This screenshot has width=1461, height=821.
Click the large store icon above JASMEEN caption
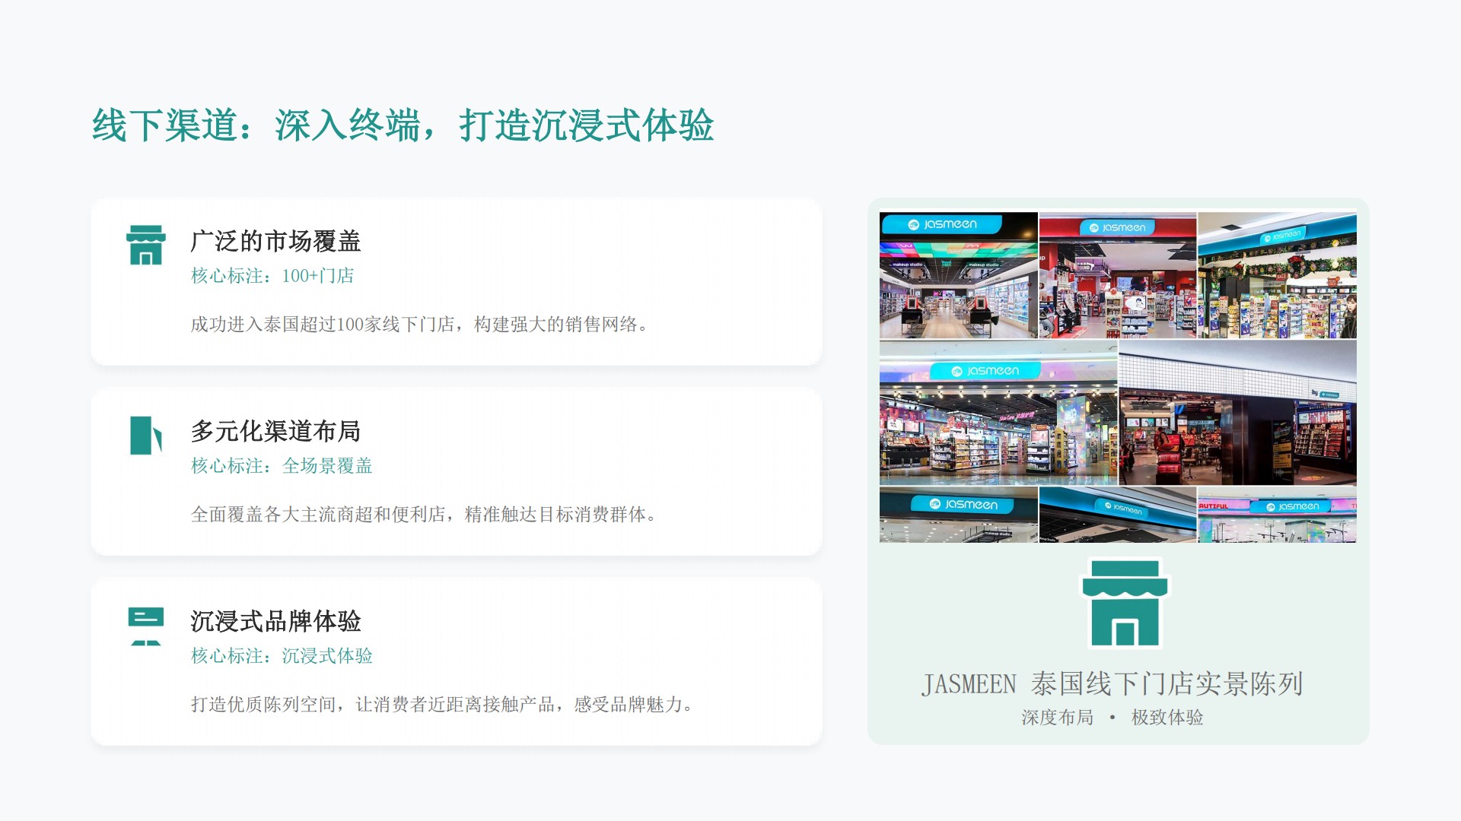pyautogui.click(x=1125, y=603)
